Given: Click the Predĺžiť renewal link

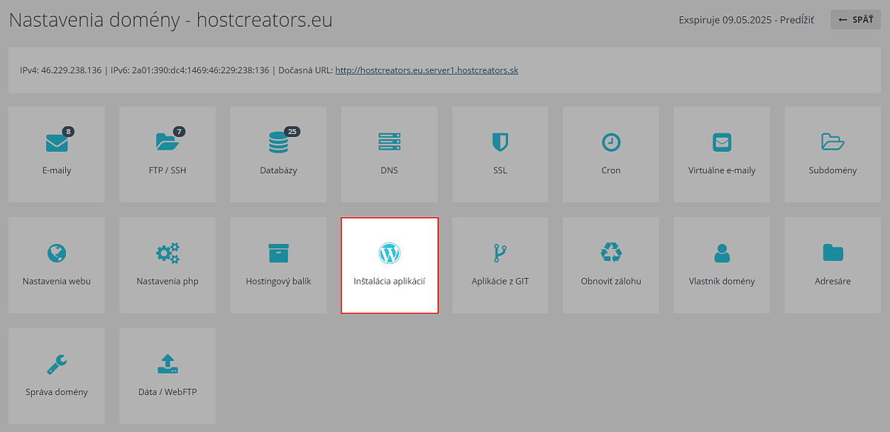Looking at the screenshot, I should coord(797,20).
